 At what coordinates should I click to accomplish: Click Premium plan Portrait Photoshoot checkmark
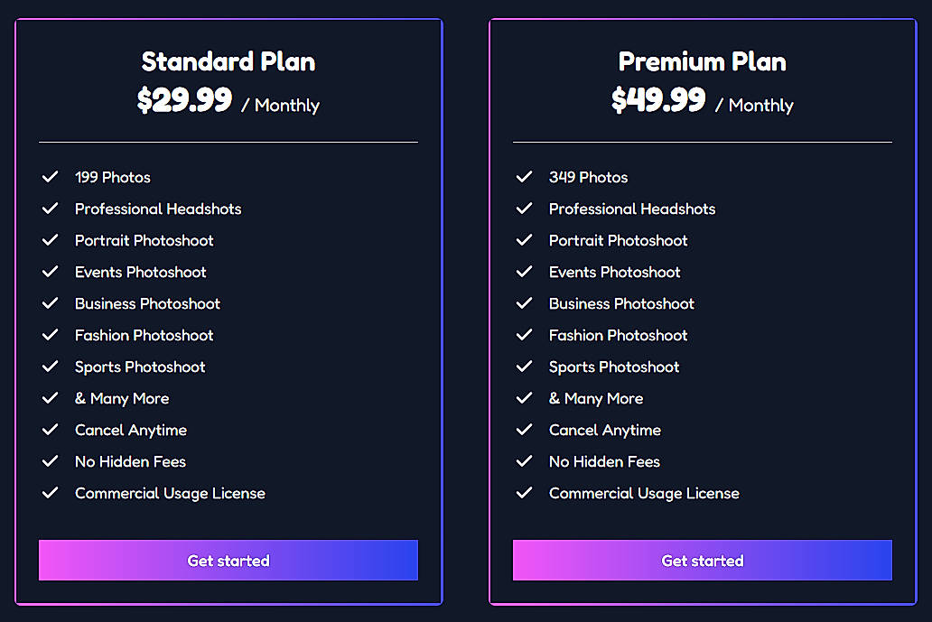[524, 240]
